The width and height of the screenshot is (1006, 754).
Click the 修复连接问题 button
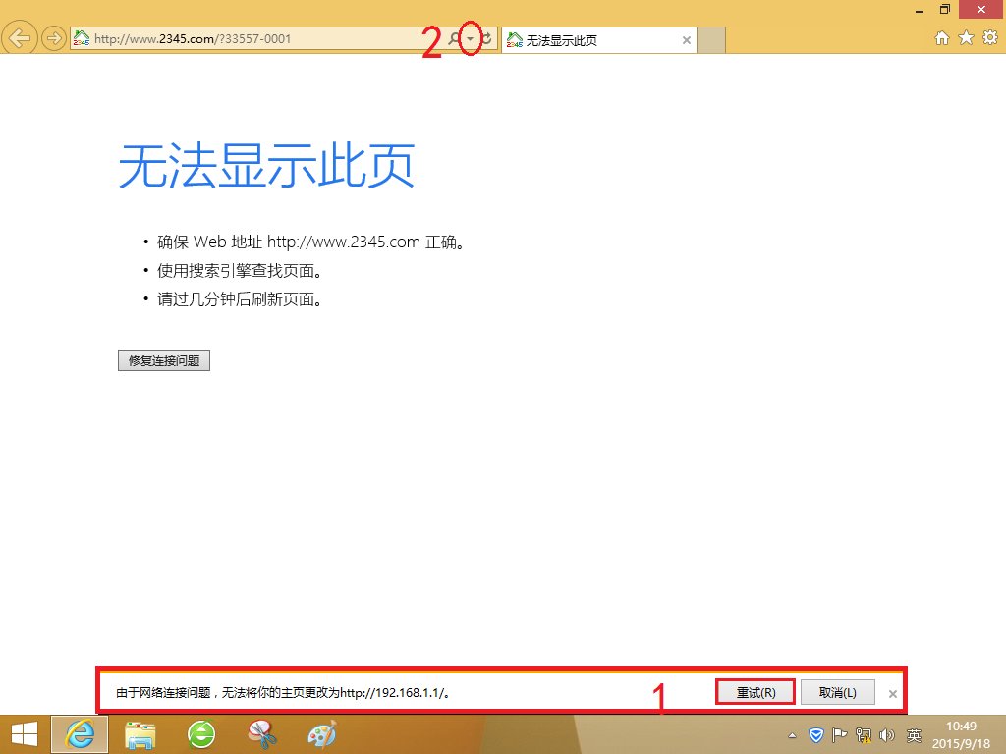point(164,360)
